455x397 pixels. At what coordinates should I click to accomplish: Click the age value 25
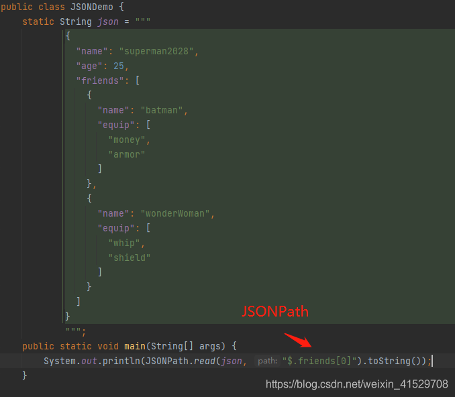118,66
